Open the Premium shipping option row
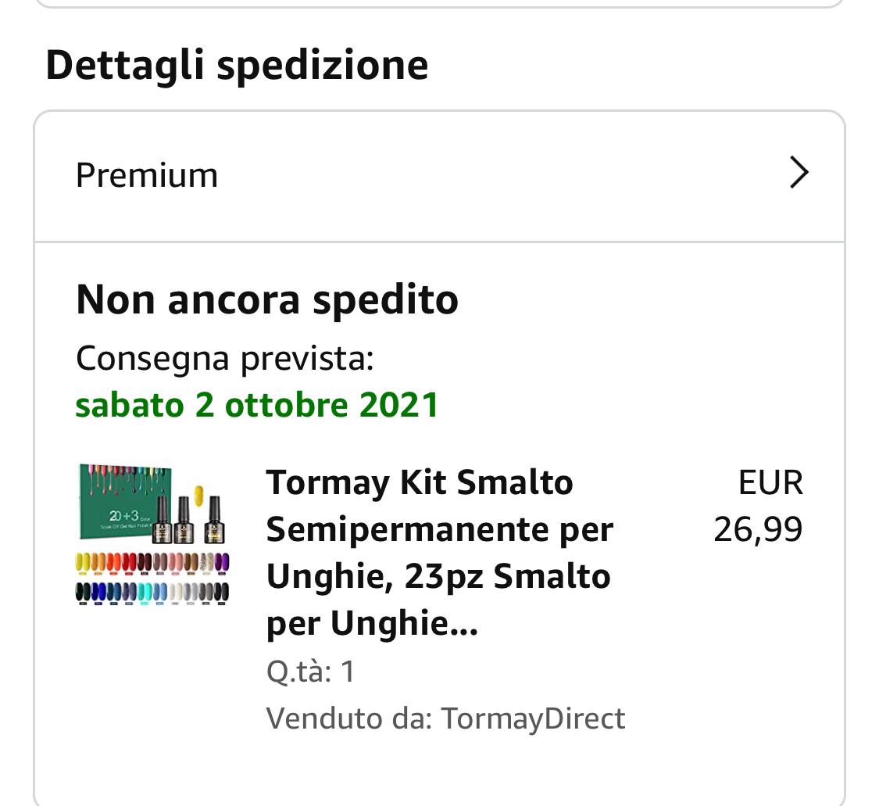This screenshot has height=806, width=879. (438, 175)
